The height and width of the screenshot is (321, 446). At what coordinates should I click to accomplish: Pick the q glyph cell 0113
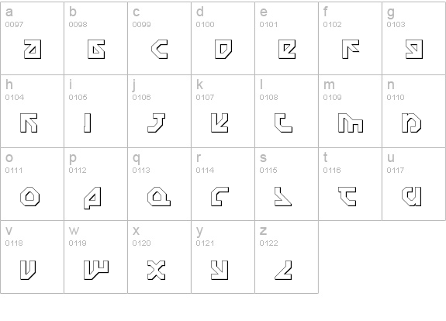[159, 184]
